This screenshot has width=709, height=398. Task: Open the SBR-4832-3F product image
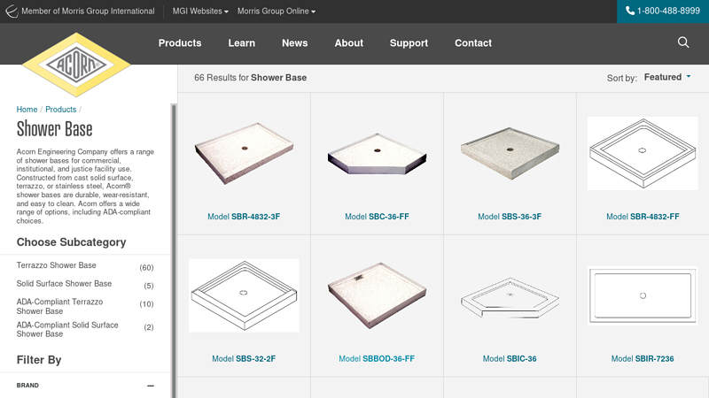point(244,153)
